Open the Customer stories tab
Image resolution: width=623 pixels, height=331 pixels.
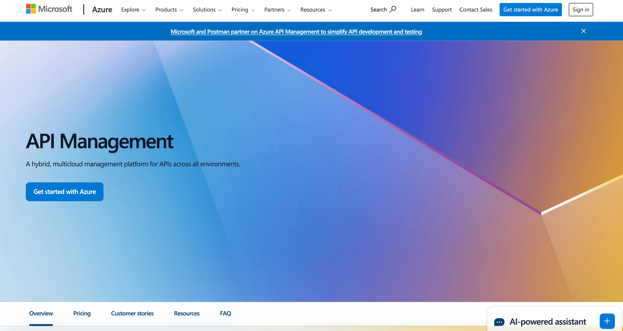pos(132,313)
